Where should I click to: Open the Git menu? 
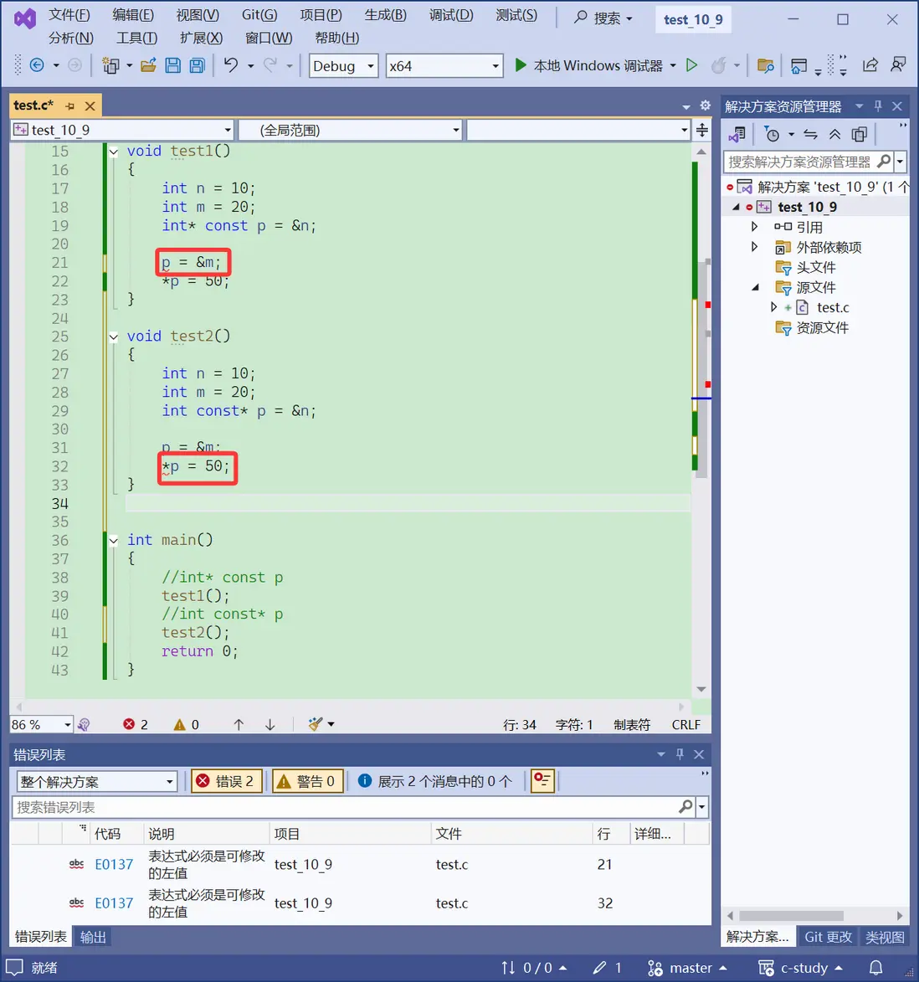click(259, 15)
